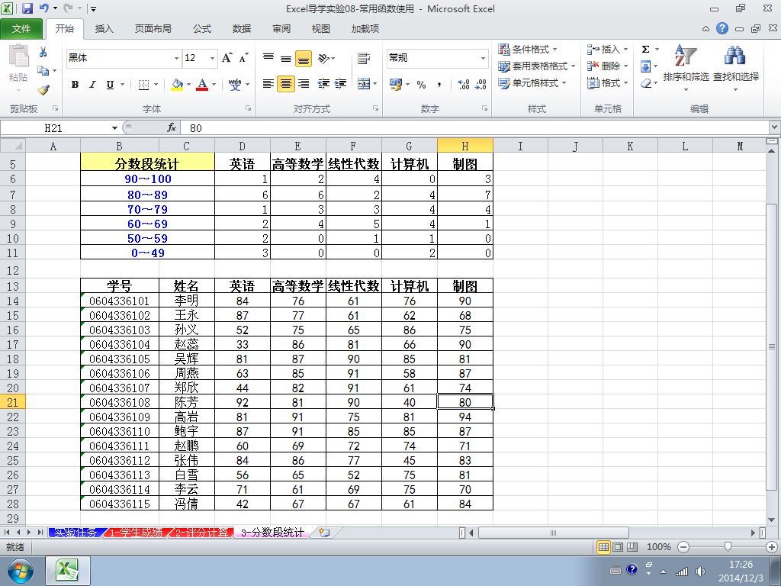Click the Clear eraser icon
Image resolution: width=781 pixels, height=586 pixels.
(x=646, y=83)
